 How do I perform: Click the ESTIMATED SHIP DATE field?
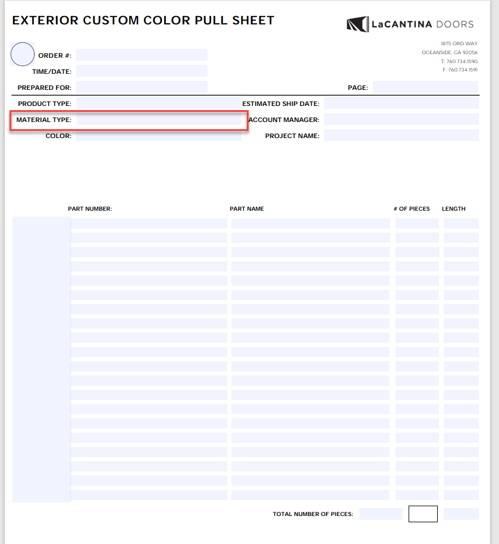click(x=401, y=103)
